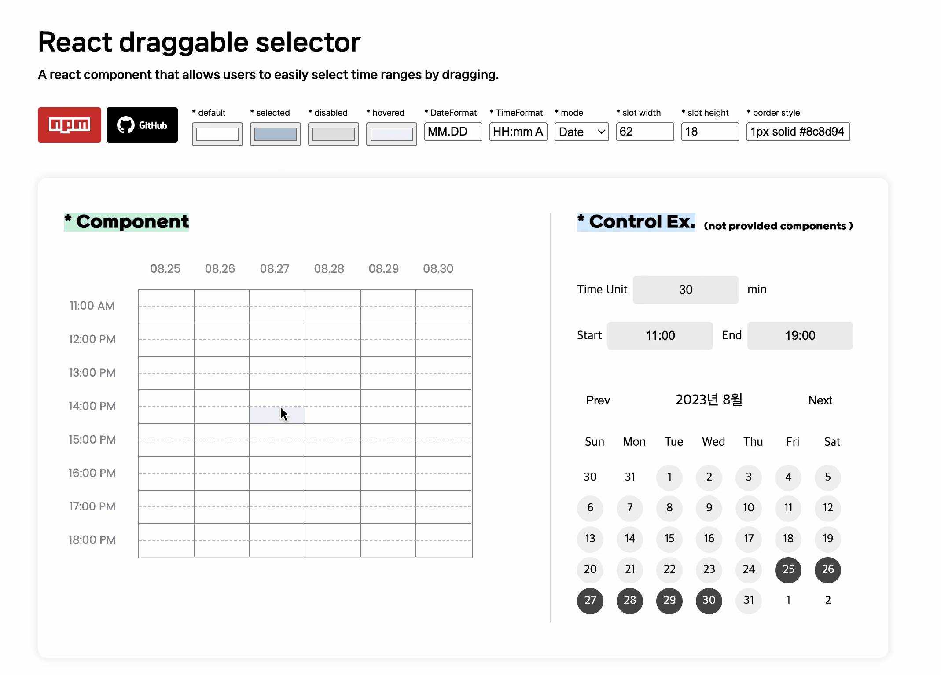
Task: Open the GitHub repository button
Action: (x=142, y=125)
